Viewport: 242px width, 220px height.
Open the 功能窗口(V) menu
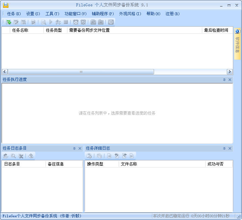pyautogui.click(x=75, y=14)
